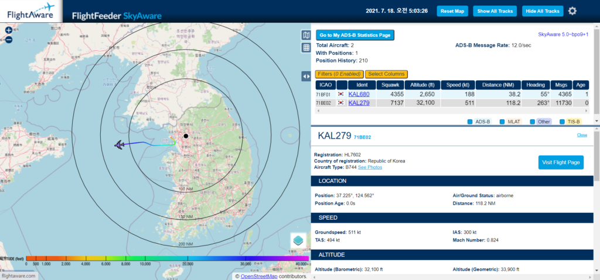600x280 pixels.
Task: Toggle the MLAT checkbox
Action: pos(502,122)
